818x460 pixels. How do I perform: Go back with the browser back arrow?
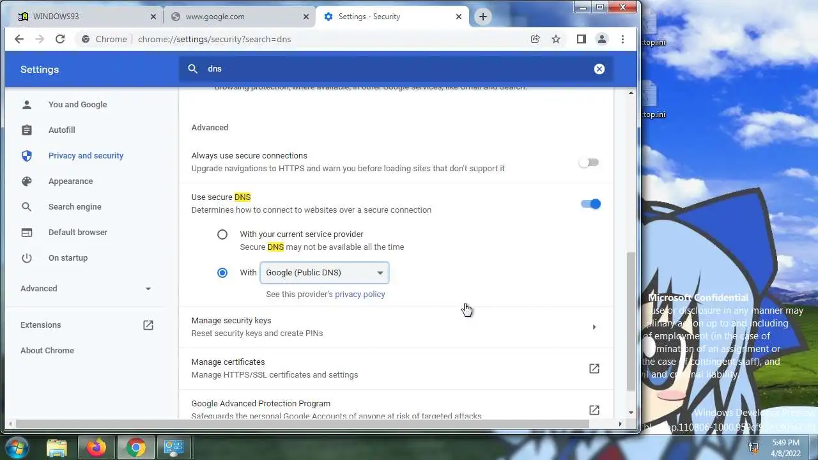19,39
